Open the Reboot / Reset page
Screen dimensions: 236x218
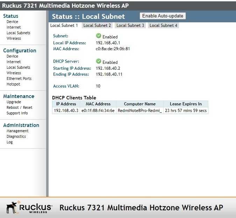pyautogui.click(x=20, y=107)
